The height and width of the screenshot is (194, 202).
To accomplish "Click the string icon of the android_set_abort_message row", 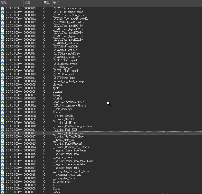I will coord(2,81).
